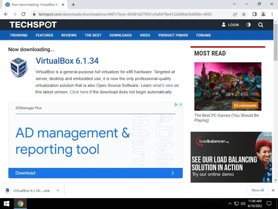Close the 'Now downloading: VirtualBox' tab
Viewport: 278px width, 209px height.
[x=63, y=5]
